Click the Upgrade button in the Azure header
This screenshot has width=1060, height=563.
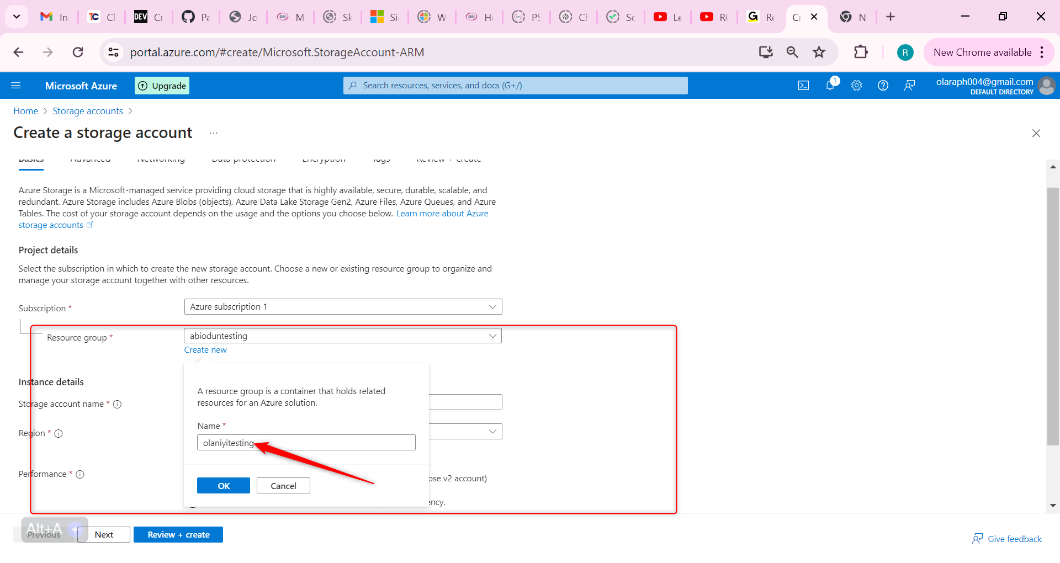tap(162, 86)
